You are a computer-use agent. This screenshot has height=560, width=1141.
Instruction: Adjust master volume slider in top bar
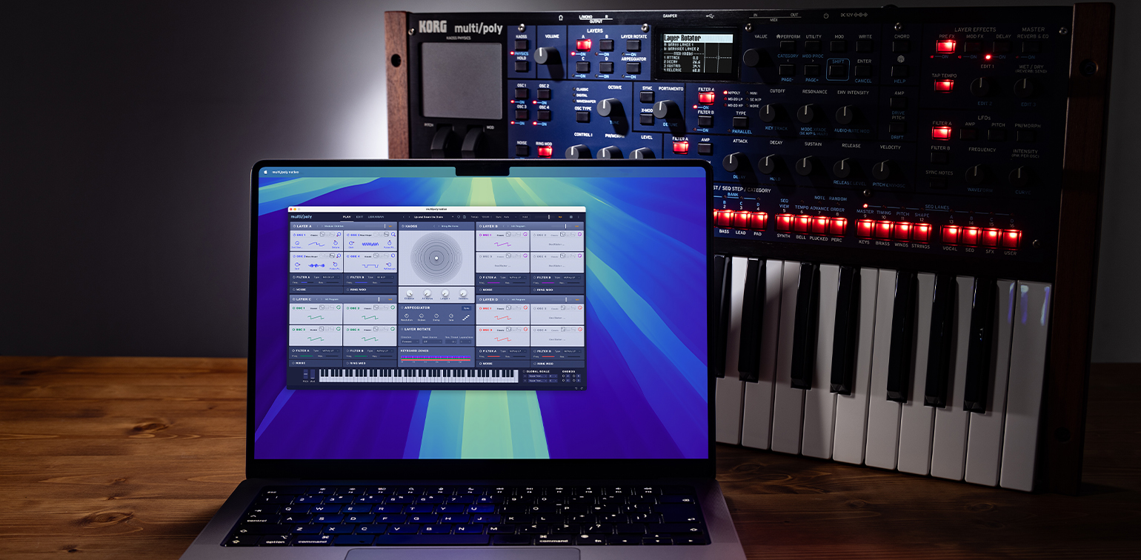[x=545, y=217]
